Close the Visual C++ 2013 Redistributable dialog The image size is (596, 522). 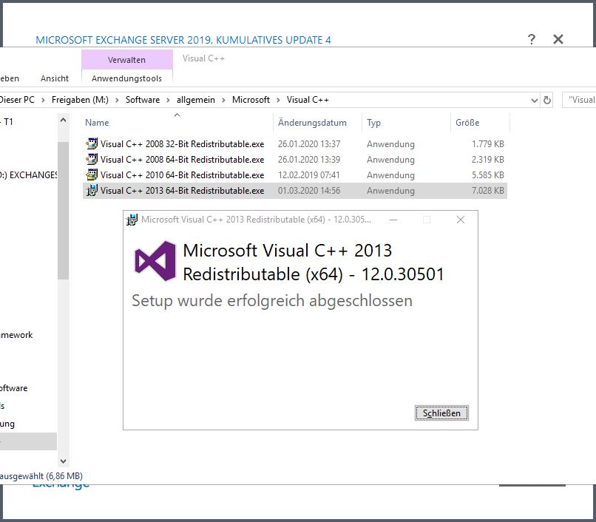pos(460,220)
